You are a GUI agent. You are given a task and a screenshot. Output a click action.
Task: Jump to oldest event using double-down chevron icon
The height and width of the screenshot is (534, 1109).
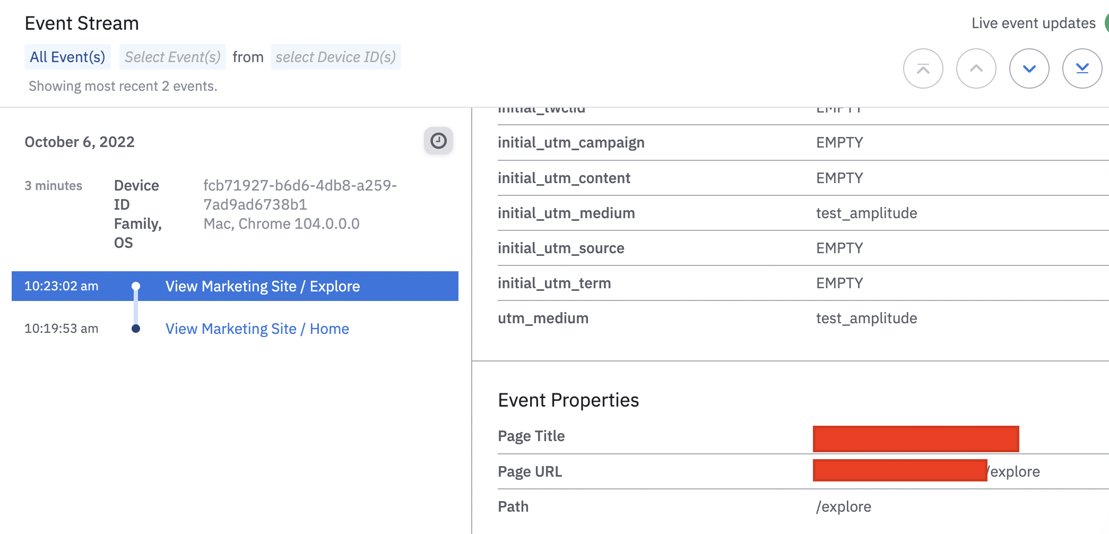click(x=1082, y=68)
